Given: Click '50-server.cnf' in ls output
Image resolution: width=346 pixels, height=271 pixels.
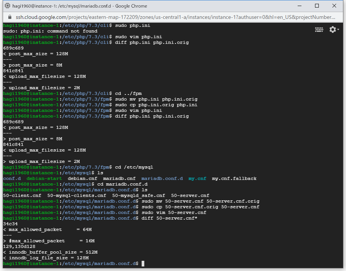Looking at the screenshot, I should (x=190, y=195).
